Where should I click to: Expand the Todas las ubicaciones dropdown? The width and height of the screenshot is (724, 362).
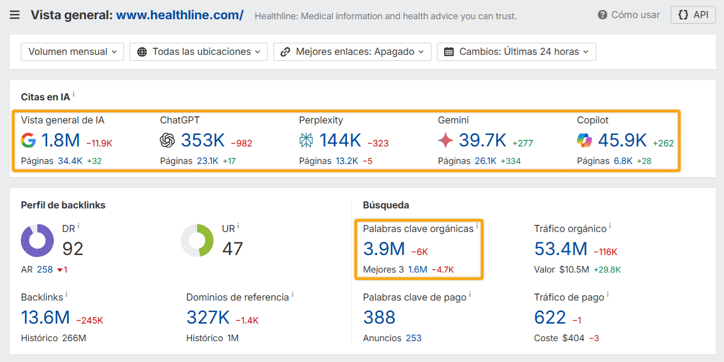[198, 52]
